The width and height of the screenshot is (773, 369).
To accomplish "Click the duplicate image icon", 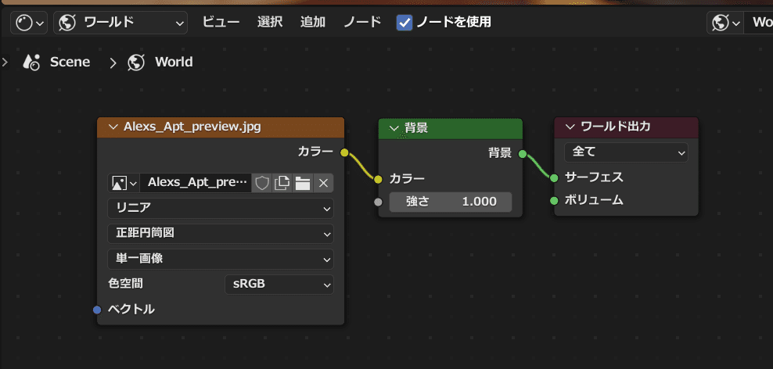I will [x=282, y=183].
